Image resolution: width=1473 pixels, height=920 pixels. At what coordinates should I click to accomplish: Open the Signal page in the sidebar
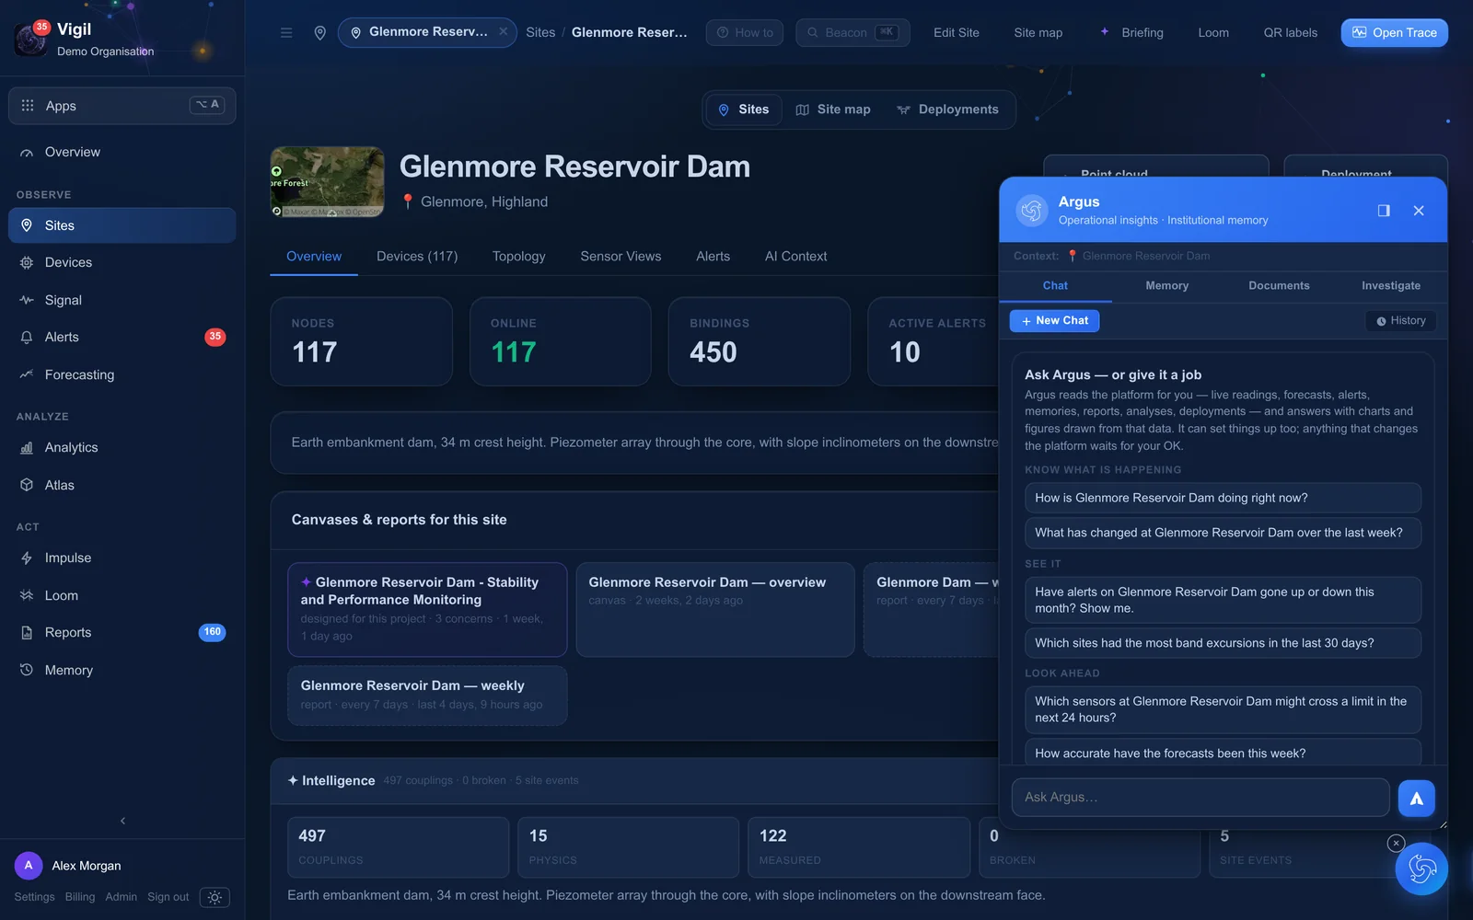[x=122, y=300]
